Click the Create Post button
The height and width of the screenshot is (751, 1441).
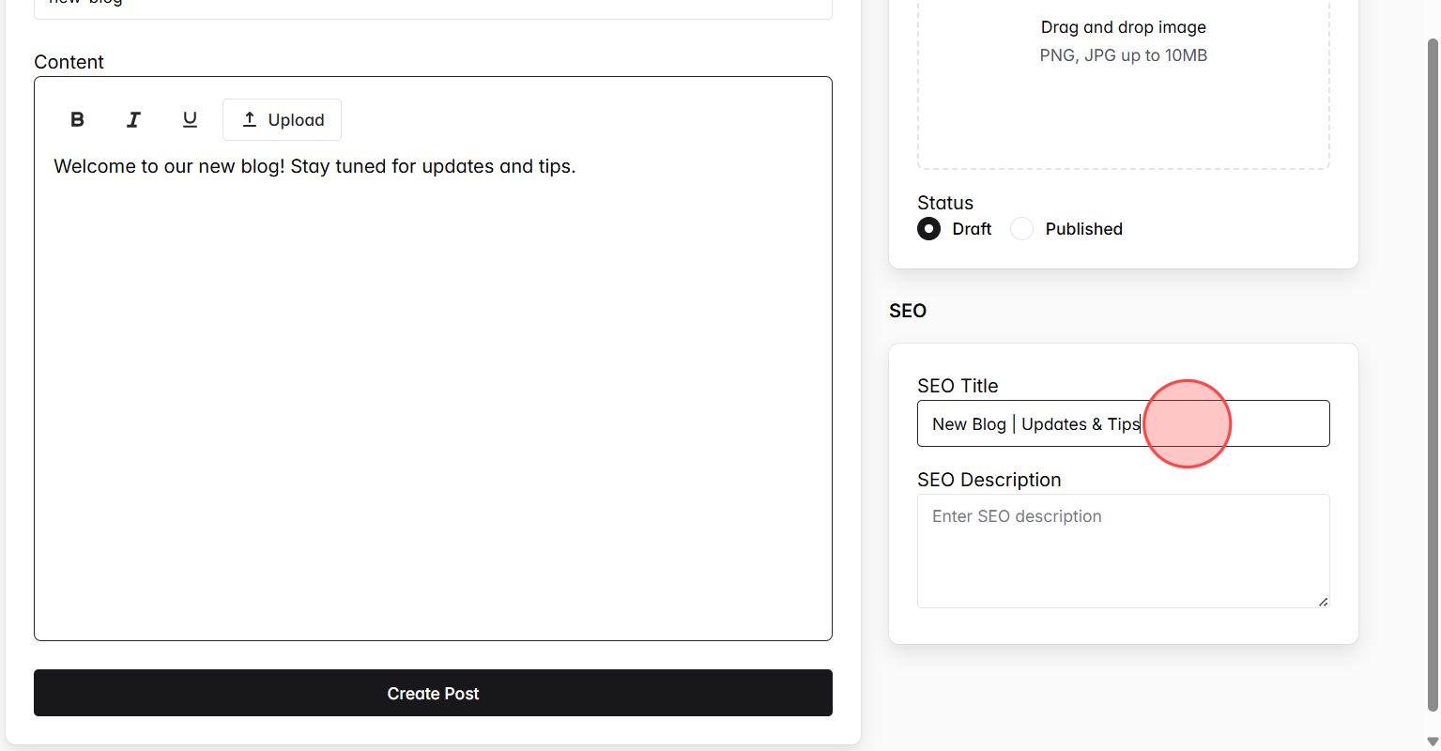433,693
